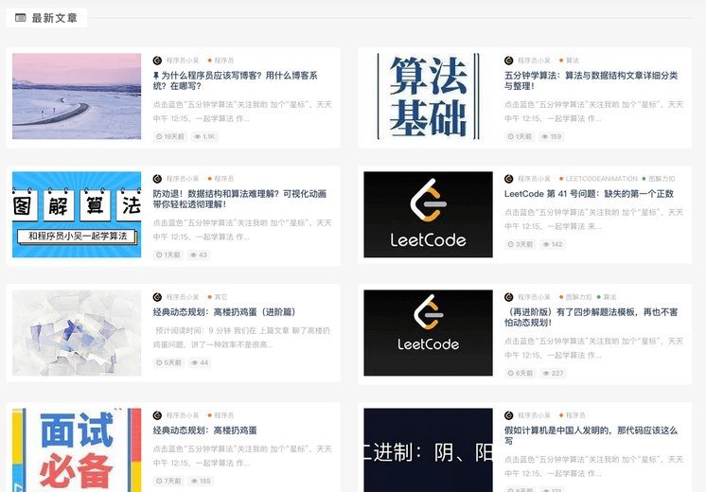
Task: Open article 五分钟学算法:算法与数据结构文章详细分类与整理
Action: point(591,80)
